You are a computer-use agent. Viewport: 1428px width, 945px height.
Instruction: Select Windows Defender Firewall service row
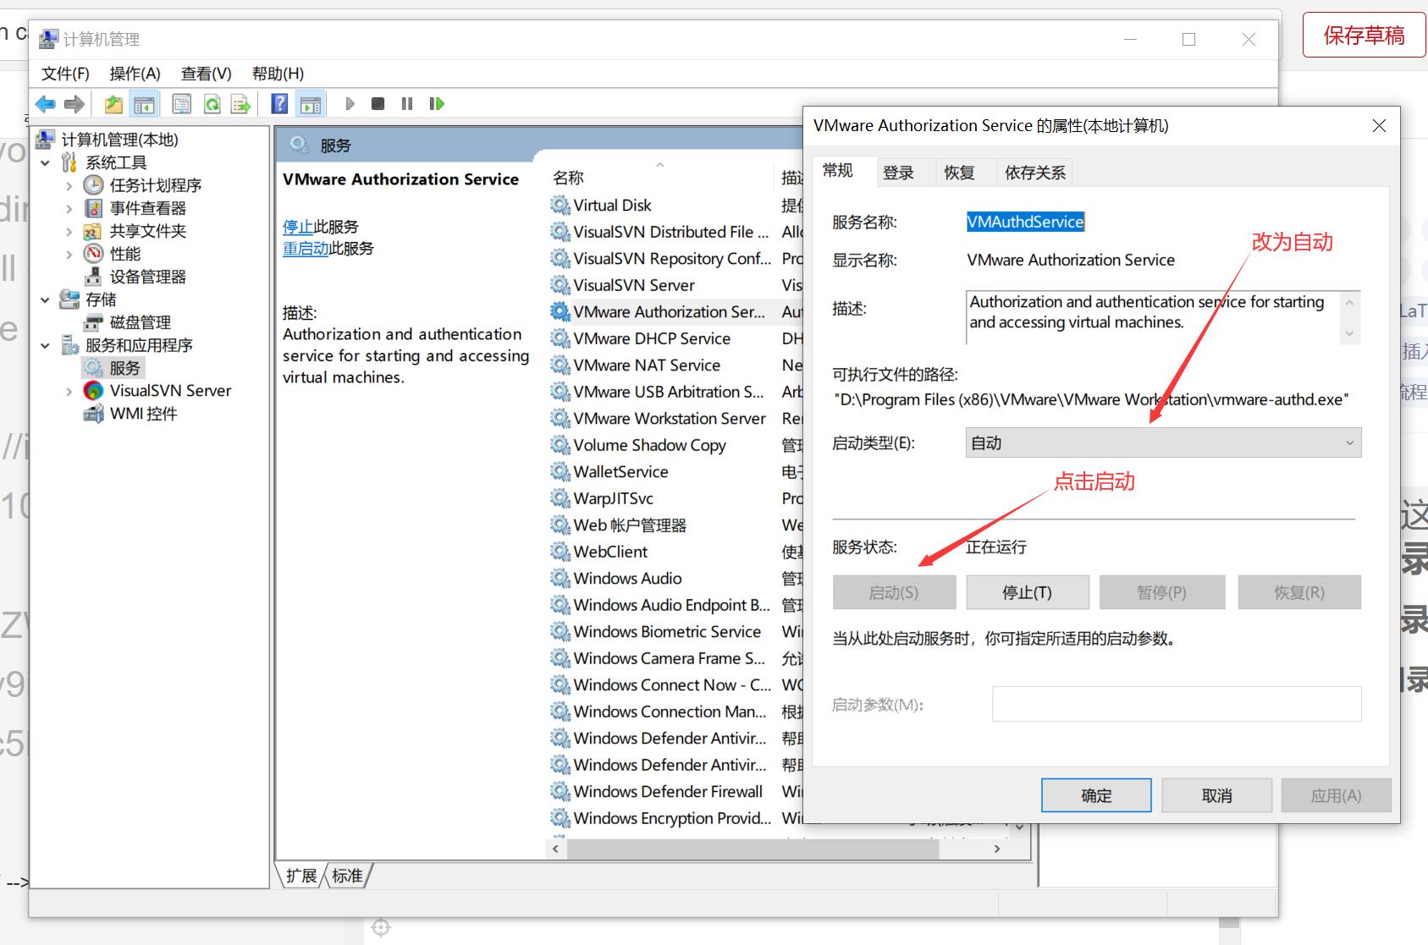(668, 792)
